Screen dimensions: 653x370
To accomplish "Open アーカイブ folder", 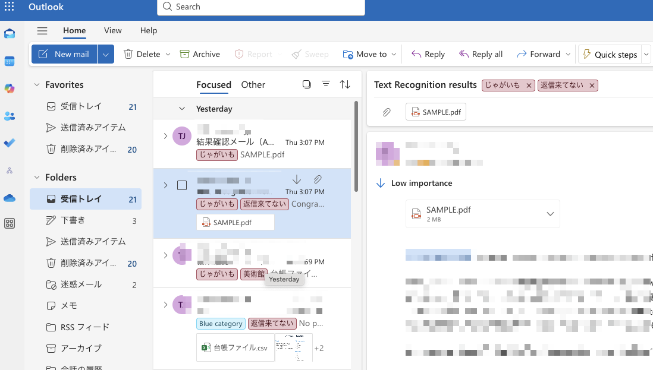I will 86,349.
